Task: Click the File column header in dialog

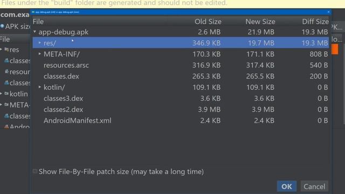Action: tap(38, 22)
